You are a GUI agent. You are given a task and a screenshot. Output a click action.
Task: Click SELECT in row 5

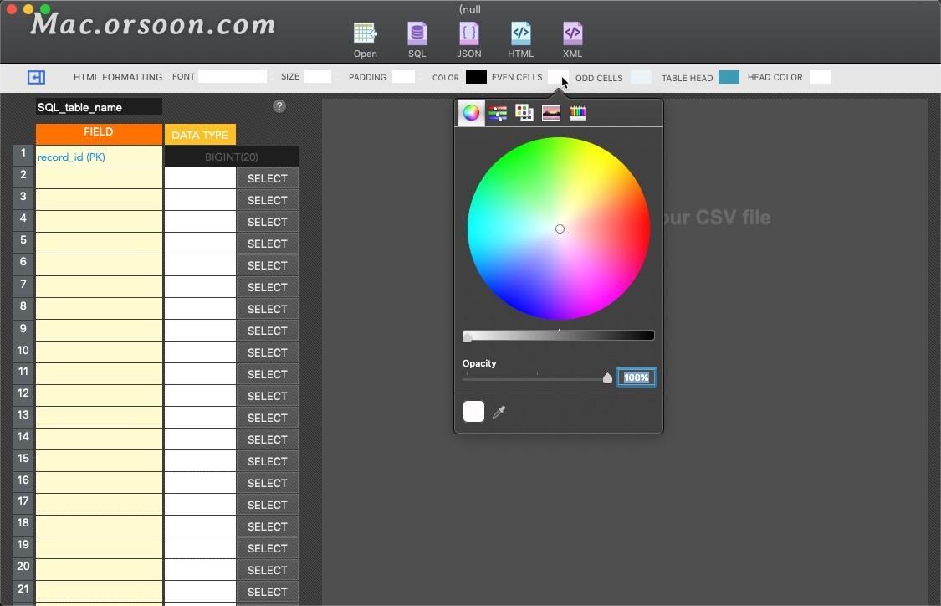pyautogui.click(x=267, y=244)
